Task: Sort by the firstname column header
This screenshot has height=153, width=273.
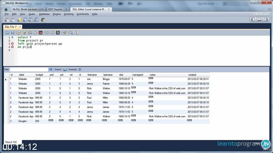Action: (x=92, y=75)
